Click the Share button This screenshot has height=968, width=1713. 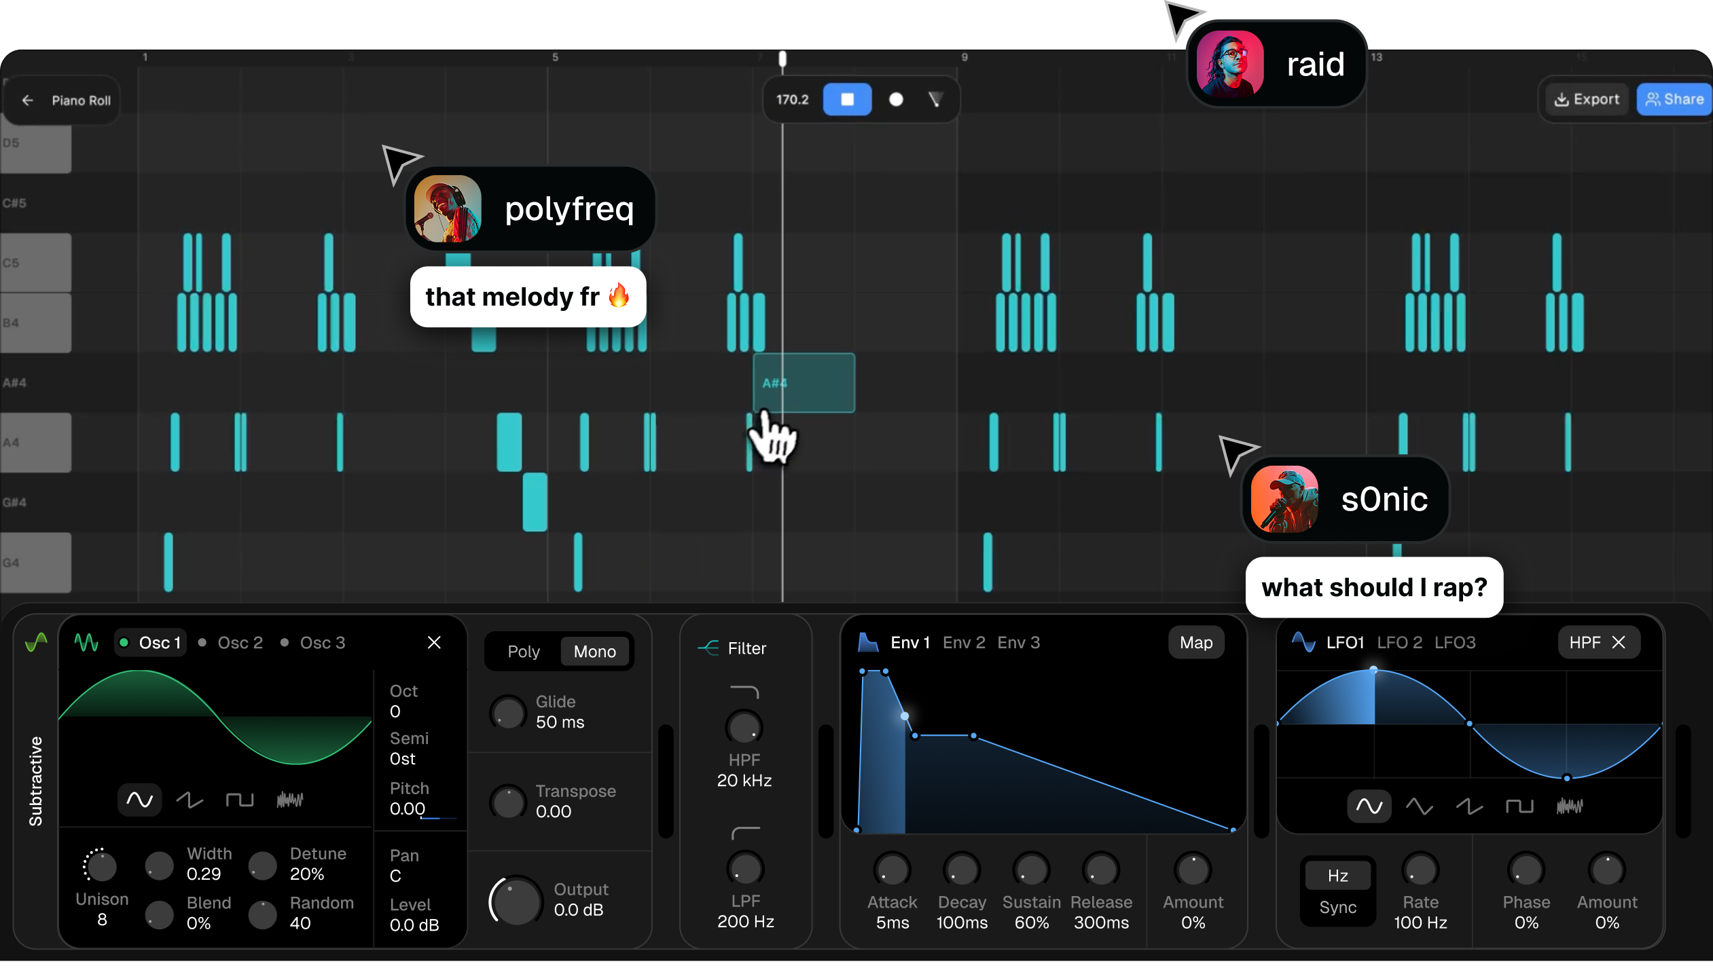pos(1674,100)
